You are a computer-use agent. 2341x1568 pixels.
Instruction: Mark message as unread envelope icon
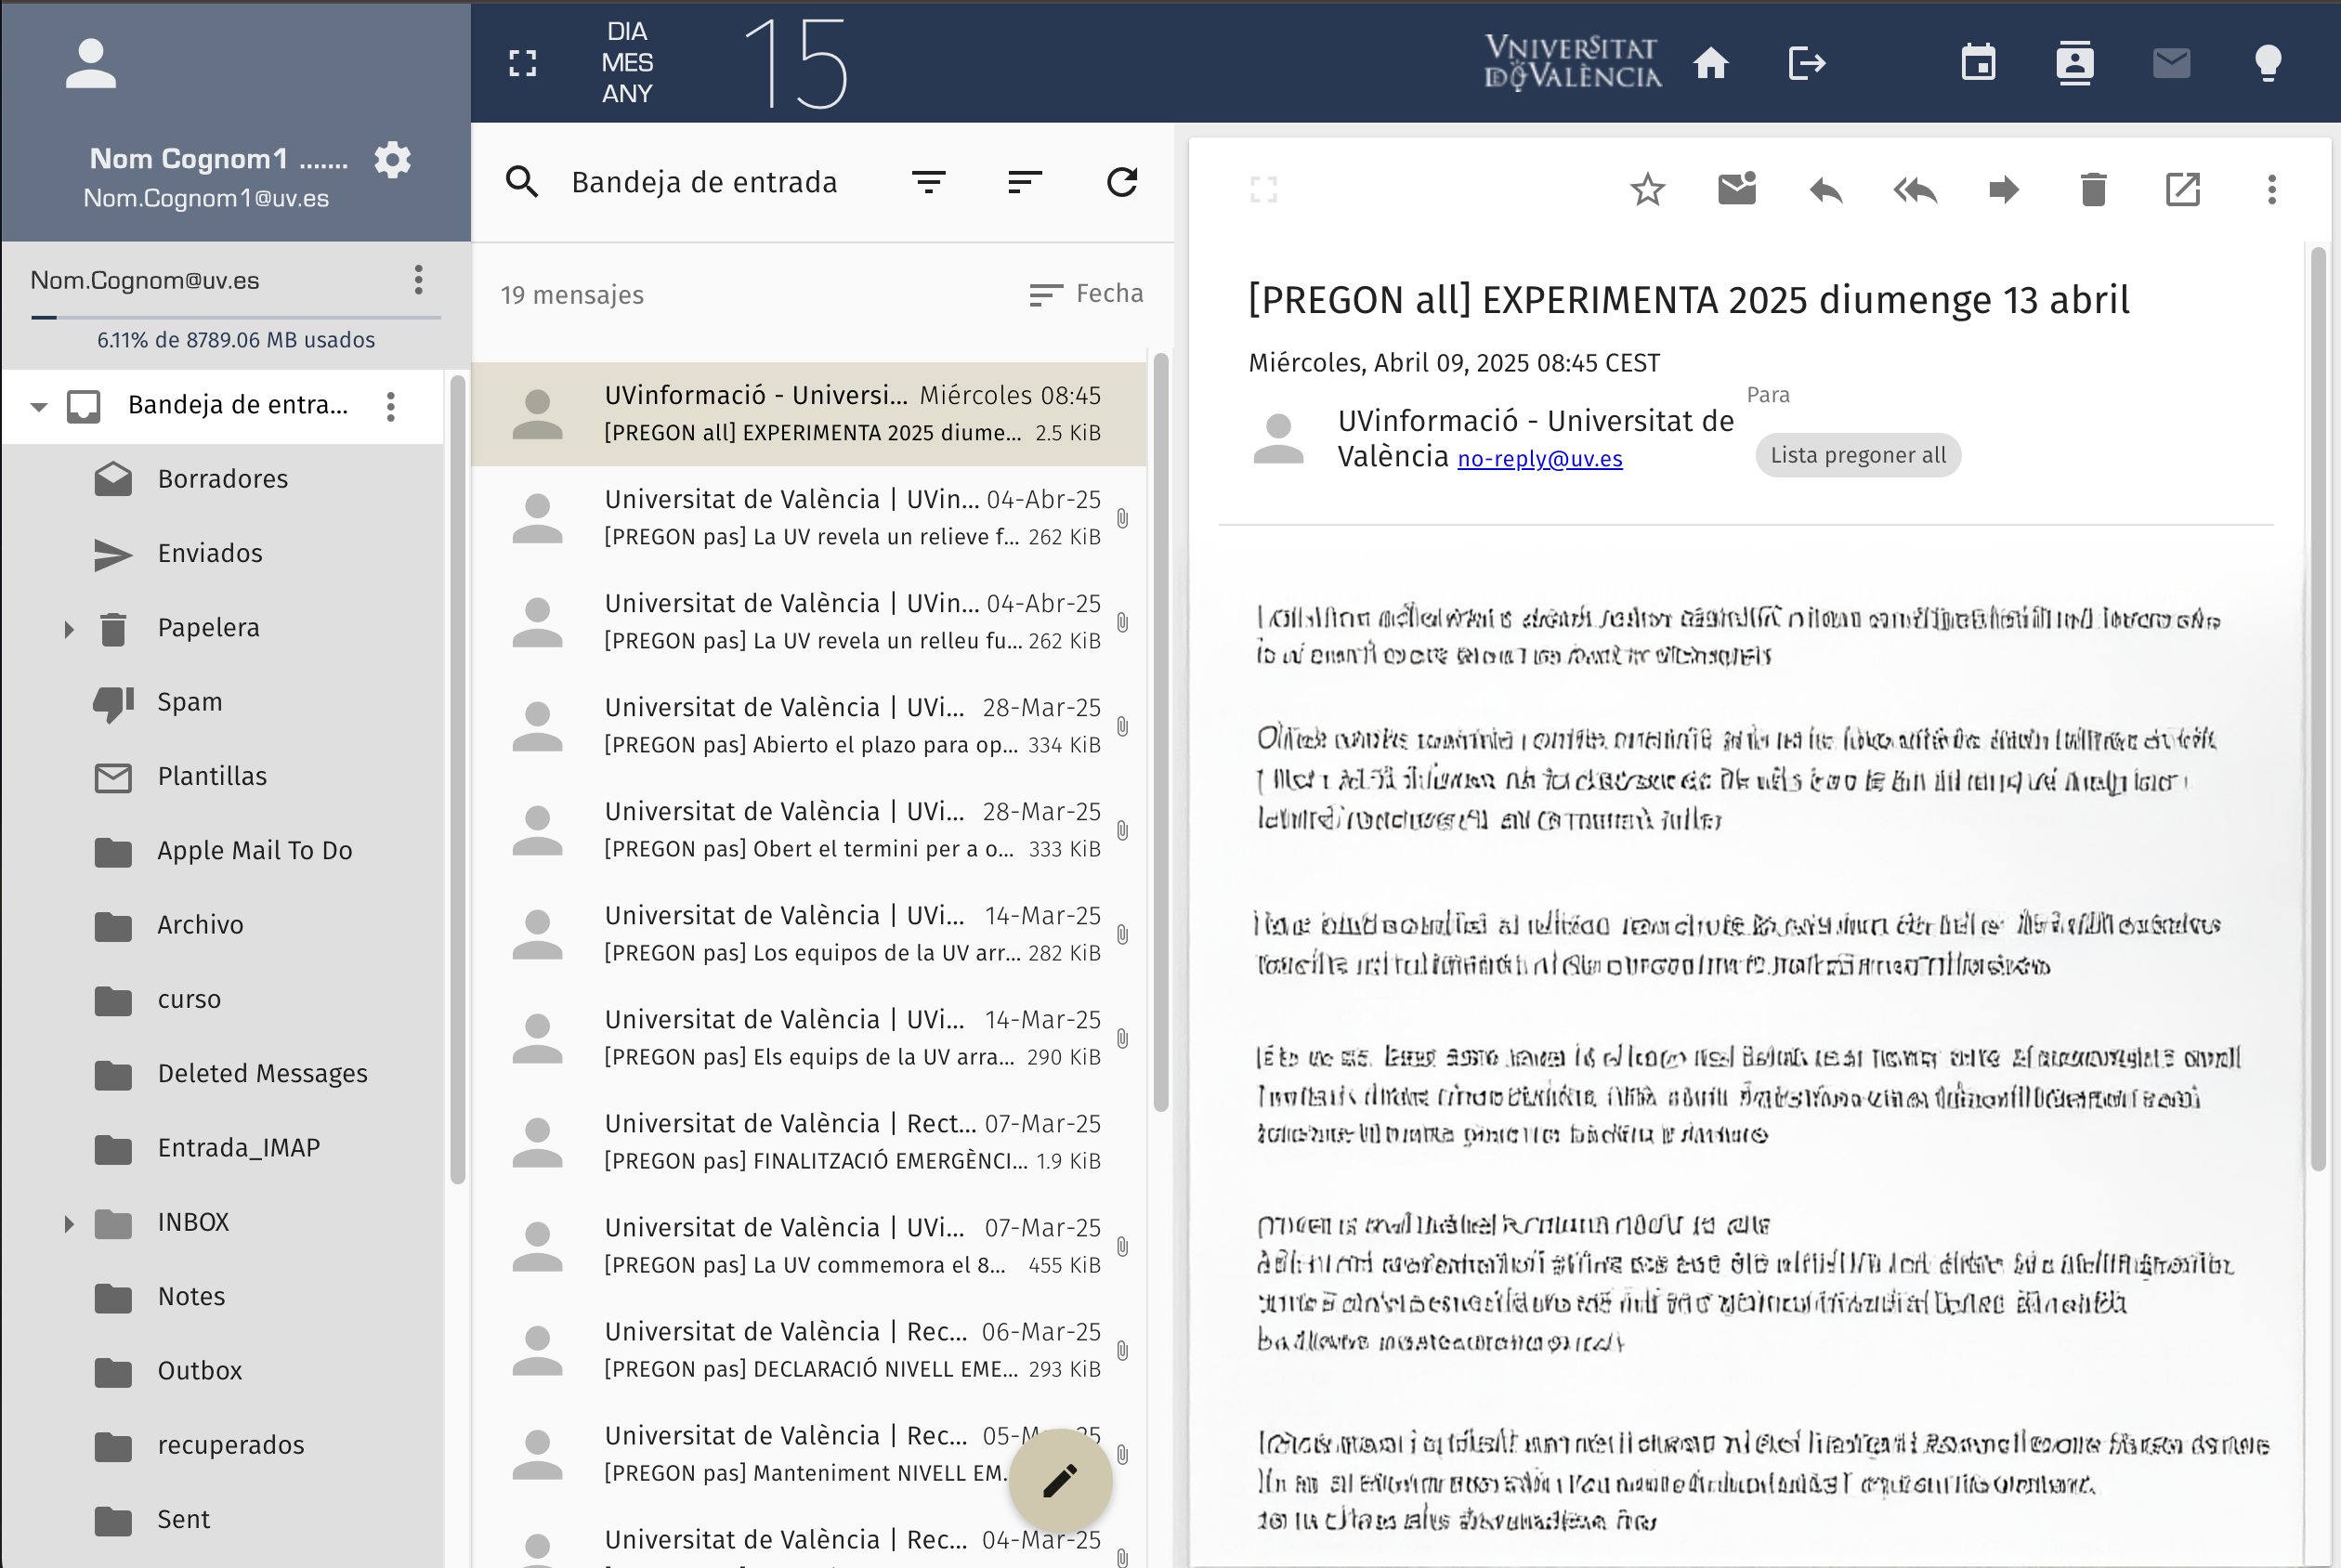click(1737, 189)
